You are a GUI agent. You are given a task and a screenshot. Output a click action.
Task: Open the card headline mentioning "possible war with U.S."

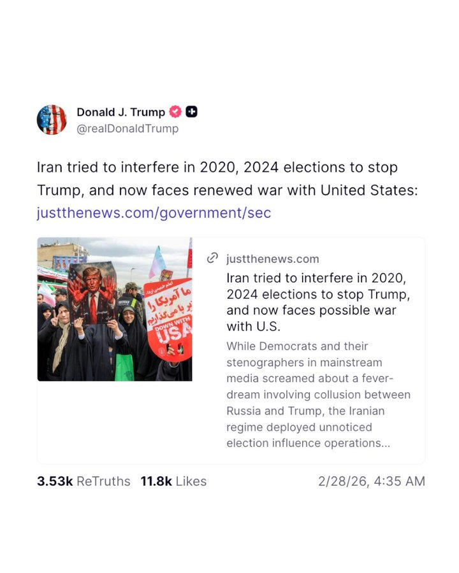tap(317, 302)
